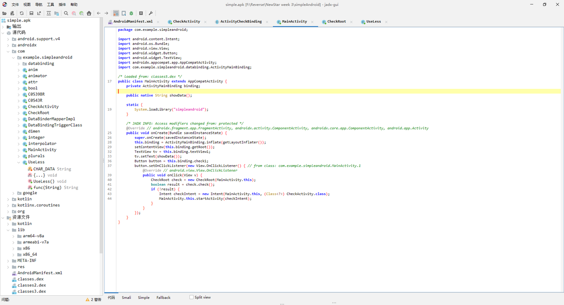Viewport: 564px width, 305px height.
Task: Click the open file toolbar icon
Action: tap(4, 13)
